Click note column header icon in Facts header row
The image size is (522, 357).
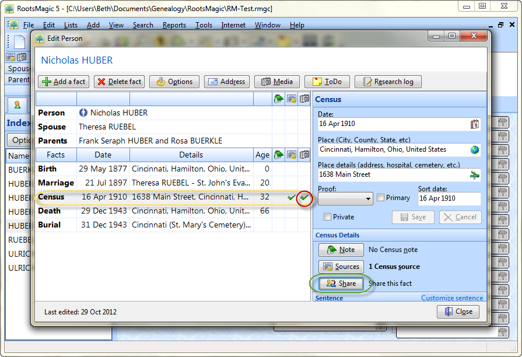point(279,155)
